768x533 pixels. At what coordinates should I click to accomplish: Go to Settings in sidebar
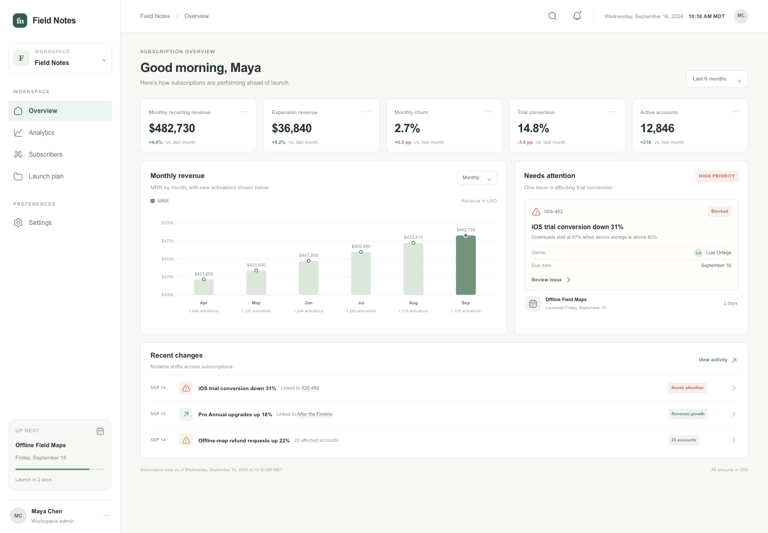pos(60,223)
